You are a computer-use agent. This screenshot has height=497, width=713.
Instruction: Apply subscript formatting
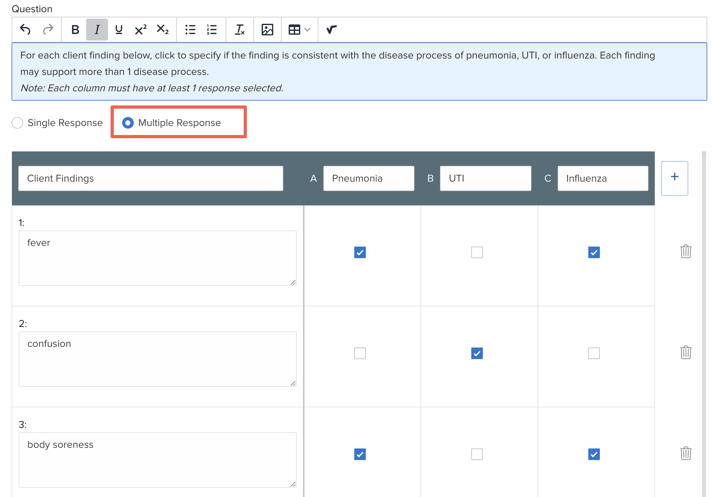coord(162,29)
